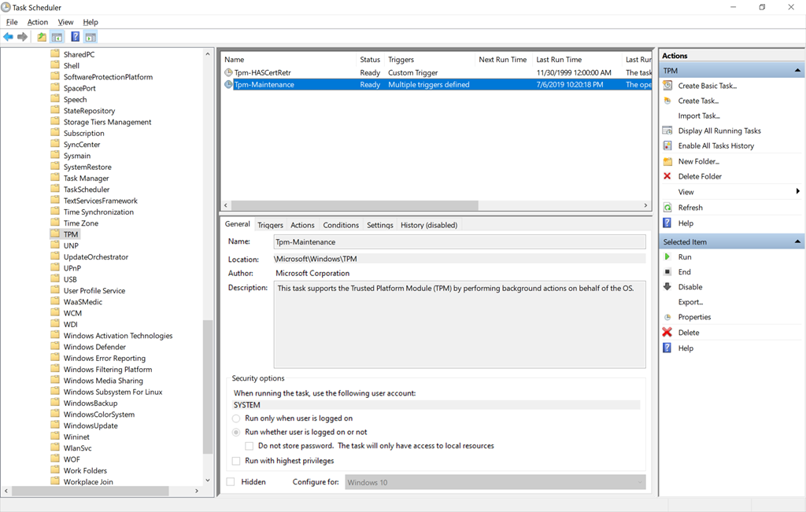Toggle the Show/Hide Action Pane icon

(x=91, y=37)
